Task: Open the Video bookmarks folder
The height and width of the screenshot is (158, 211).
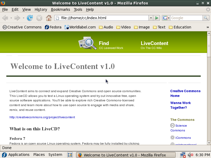Action: coord(123,27)
